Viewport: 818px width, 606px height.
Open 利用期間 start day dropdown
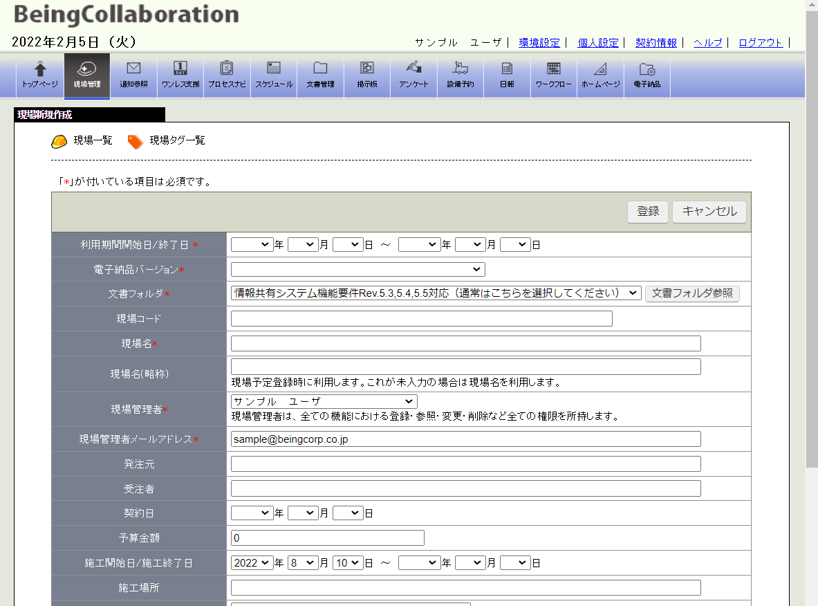pyautogui.click(x=348, y=244)
